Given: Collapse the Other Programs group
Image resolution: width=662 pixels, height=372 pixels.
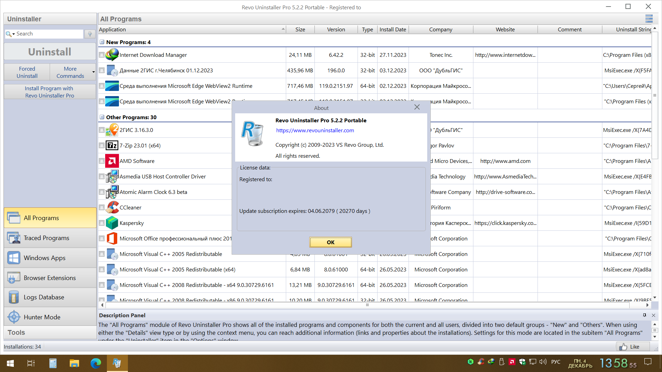Looking at the screenshot, I should [x=102, y=117].
